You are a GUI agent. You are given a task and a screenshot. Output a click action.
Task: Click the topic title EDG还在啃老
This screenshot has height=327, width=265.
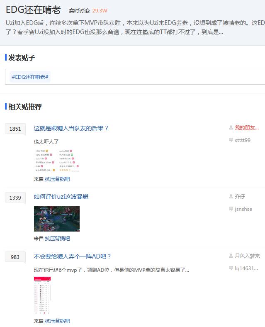coord(33,10)
